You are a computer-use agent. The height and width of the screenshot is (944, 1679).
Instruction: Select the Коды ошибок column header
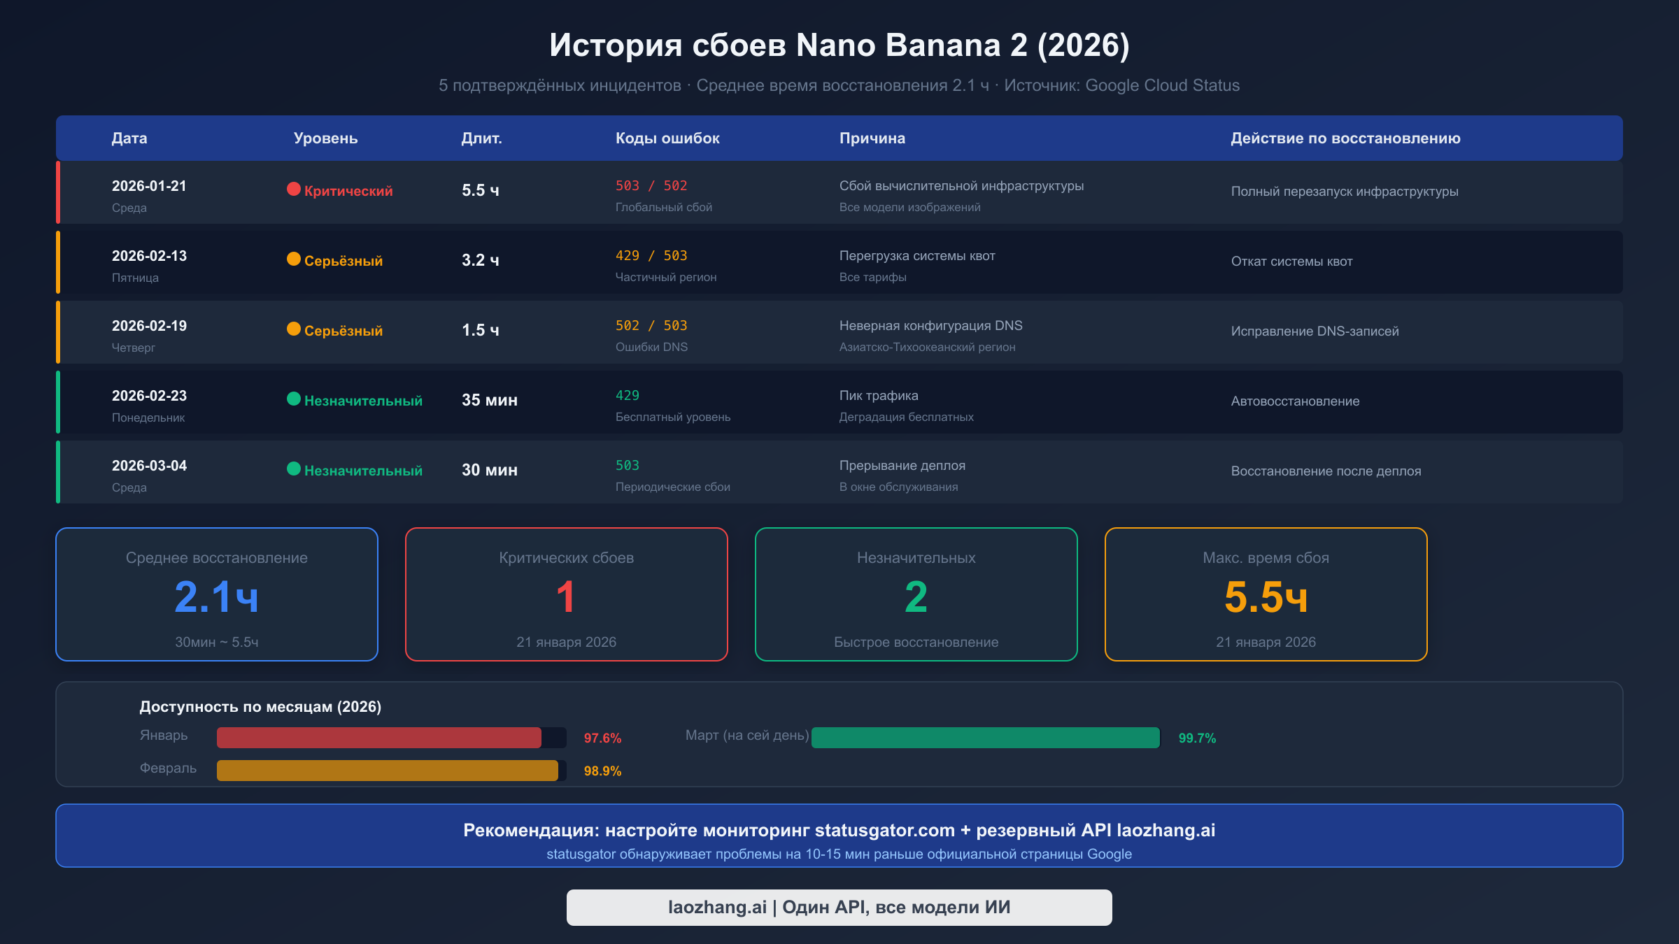pos(667,138)
